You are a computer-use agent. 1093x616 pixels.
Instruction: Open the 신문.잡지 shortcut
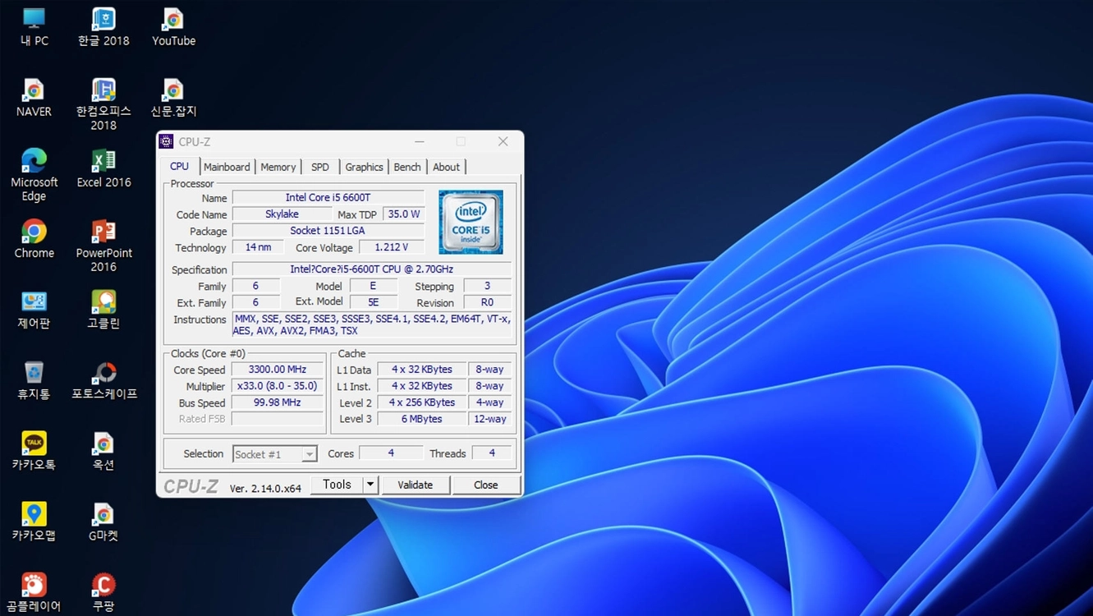coord(173,98)
